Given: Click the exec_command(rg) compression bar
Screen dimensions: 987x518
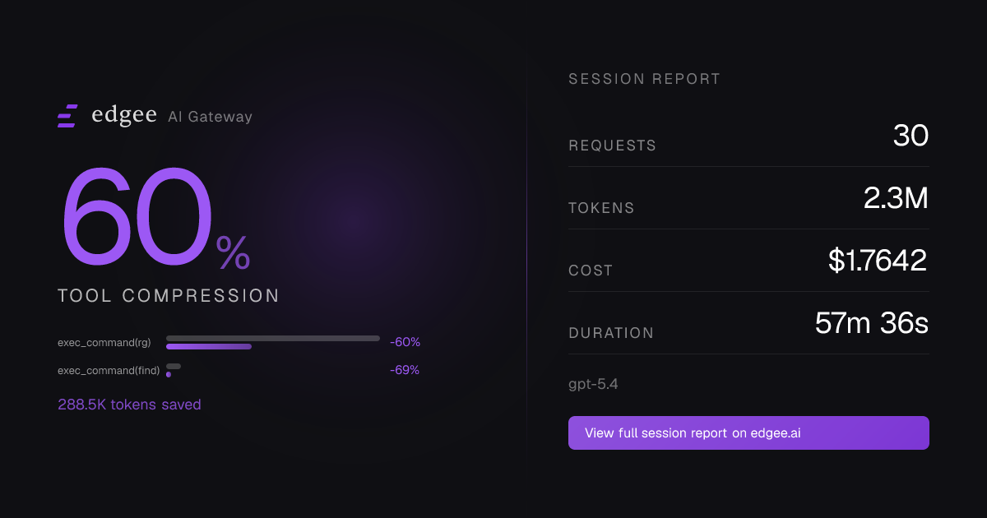Looking at the screenshot, I should click(272, 342).
